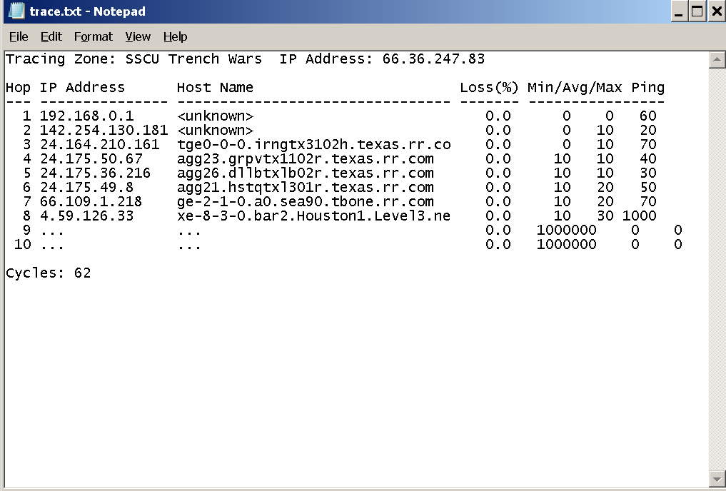Click the 'Loss(%)' column header text
This screenshot has height=491, width=726.
pos(489,88)
